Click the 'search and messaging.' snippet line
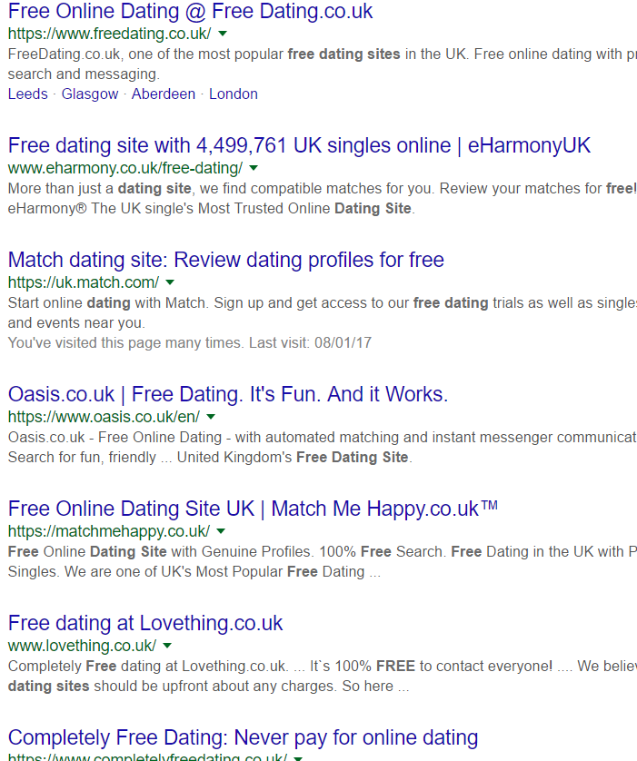This screenshot has height=761, width=637. coord(84,74)
